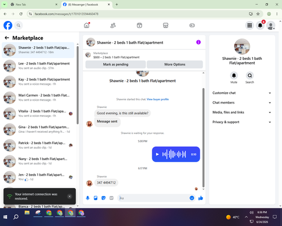Screen dimensions: 282x226
Task: Open a new browser tab plus button
Action: pyautogui.click(x=117, y=5)
